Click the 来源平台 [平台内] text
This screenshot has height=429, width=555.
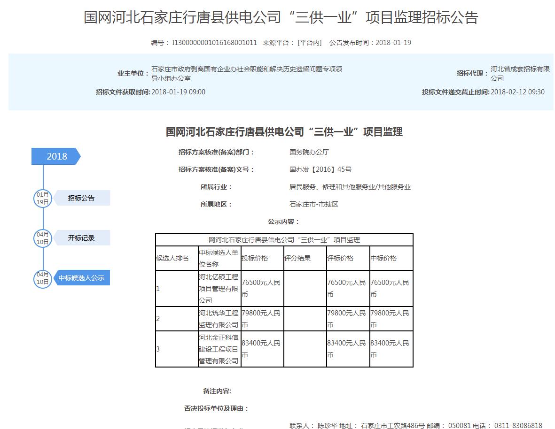pyautogui.click(x=292, y=43)
